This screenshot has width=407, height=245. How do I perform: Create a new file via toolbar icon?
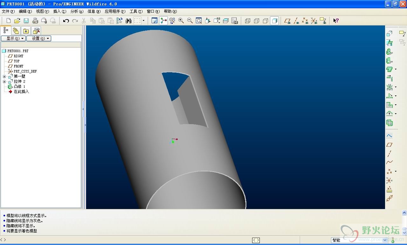(9, 21)
